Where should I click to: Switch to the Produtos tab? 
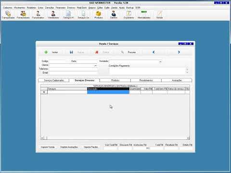tap(115, 80)
